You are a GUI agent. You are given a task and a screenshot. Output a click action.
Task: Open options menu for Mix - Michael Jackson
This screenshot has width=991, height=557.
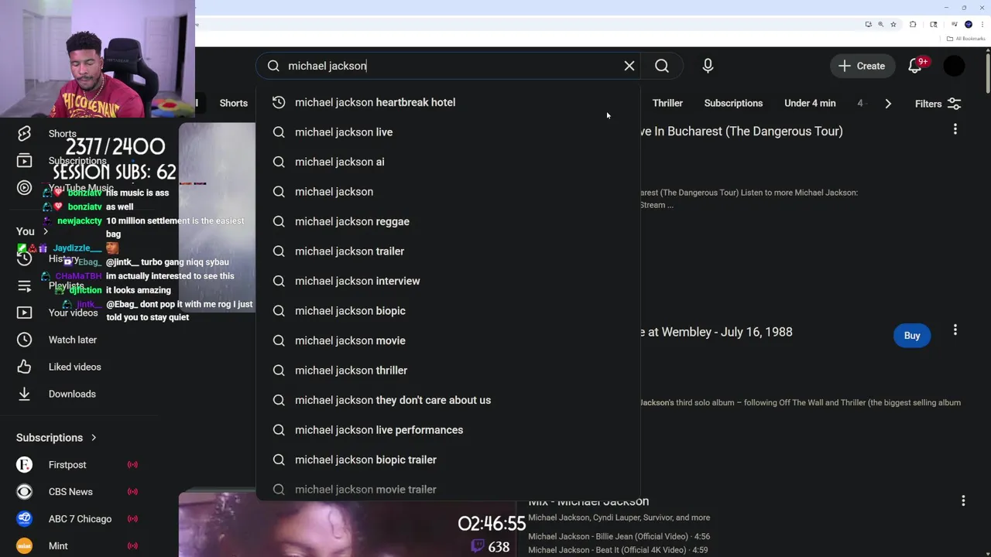pos(963,501)
